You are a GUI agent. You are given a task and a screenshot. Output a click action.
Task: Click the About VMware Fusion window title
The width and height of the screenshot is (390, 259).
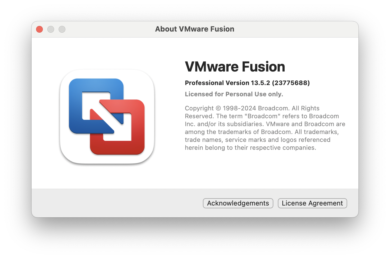[x=195, y=29]
